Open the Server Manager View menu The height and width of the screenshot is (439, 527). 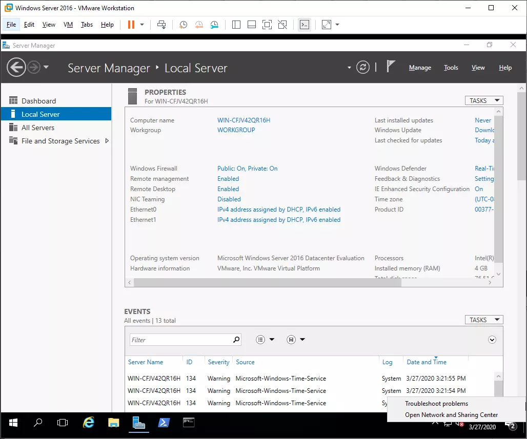(x=478, y=68)
